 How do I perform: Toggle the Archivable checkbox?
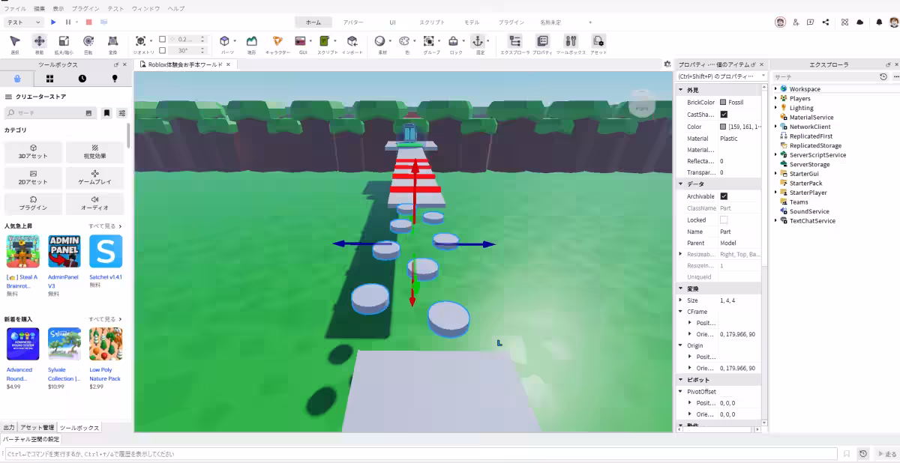pos(724,196)
